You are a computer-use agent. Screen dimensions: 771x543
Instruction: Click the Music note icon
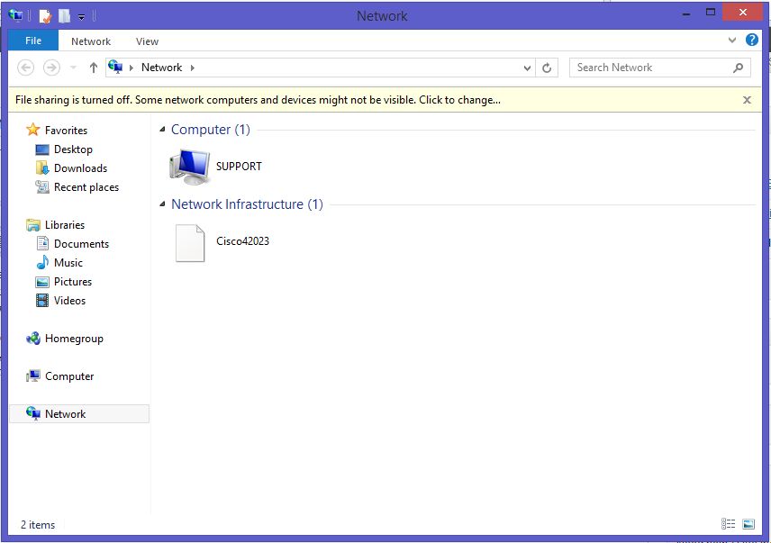(x=42, y=262)
